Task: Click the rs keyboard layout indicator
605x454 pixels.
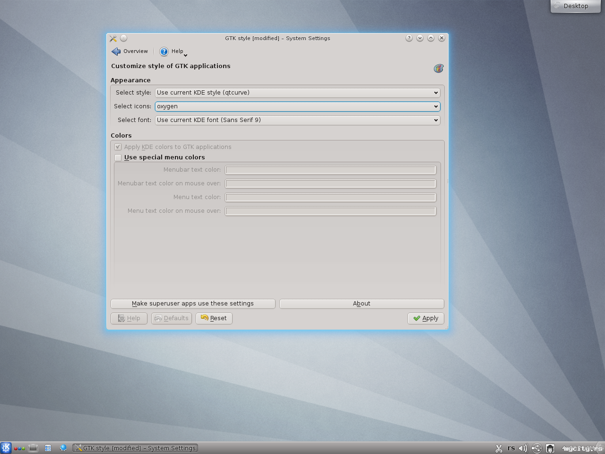Action: click(x=511, y=448)
